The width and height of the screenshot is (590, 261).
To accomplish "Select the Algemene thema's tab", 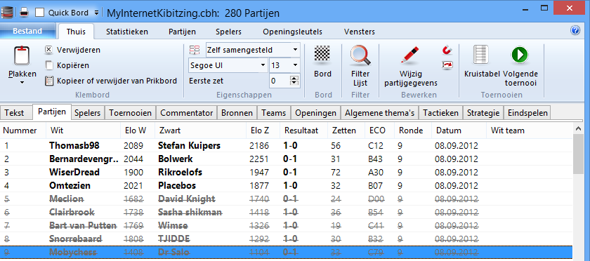I will (x=380, y=113).
